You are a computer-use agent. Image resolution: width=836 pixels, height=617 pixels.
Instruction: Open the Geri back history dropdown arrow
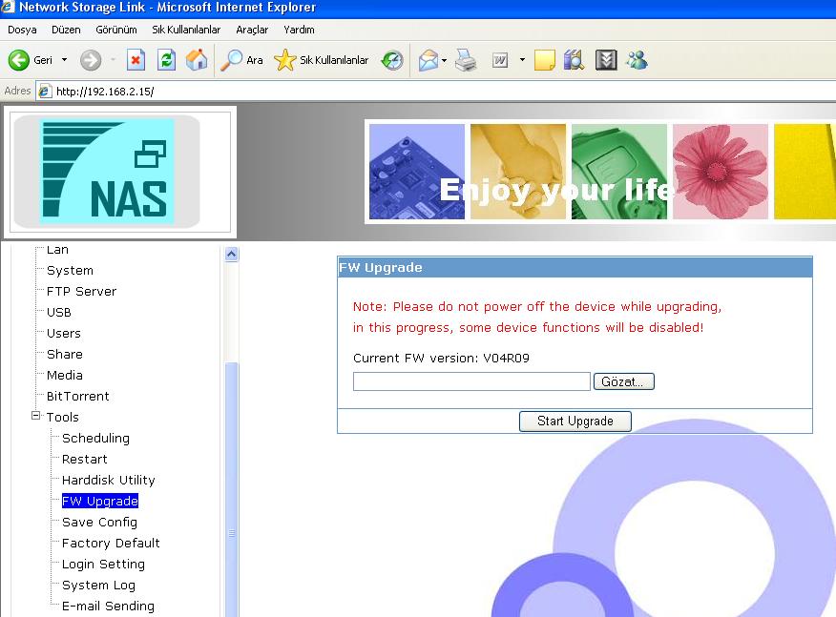tap(65, 60)
